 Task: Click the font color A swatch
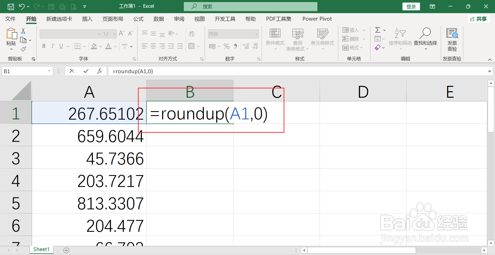[x=109, y=46]
